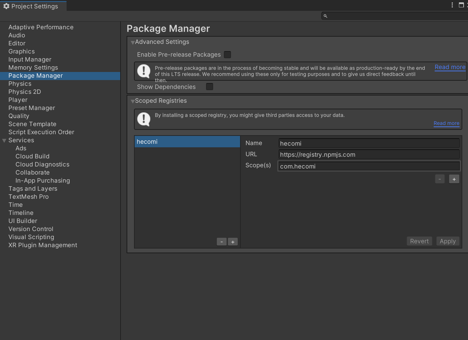Screen dimensions: 468x340
Task: Add a new scoped registry with plus
Action: coord(233,242)
